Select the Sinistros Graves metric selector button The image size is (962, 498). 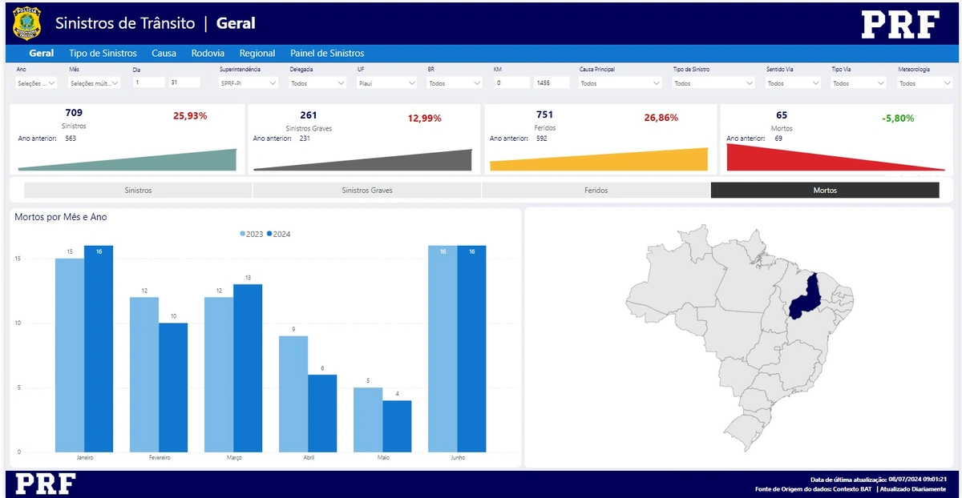point(367,191)
